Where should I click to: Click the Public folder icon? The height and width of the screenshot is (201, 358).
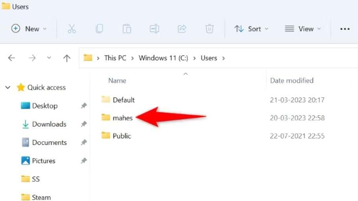pyautogui.click(x=106, y=135)
